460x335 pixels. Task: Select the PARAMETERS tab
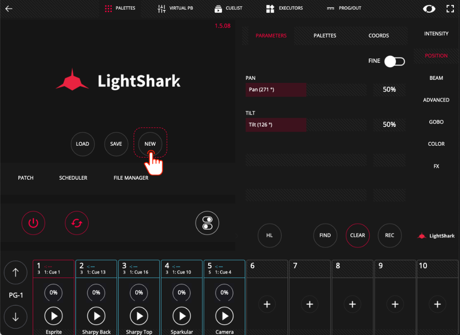point(271,35)
